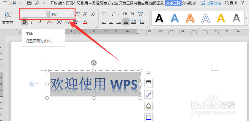Apply subscript X₂ formatting
This screenshot has height=121, width=249.
coord(67,22)
